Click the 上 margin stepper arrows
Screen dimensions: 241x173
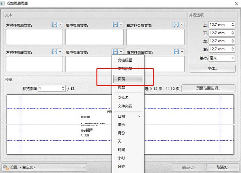pos(233,24)
